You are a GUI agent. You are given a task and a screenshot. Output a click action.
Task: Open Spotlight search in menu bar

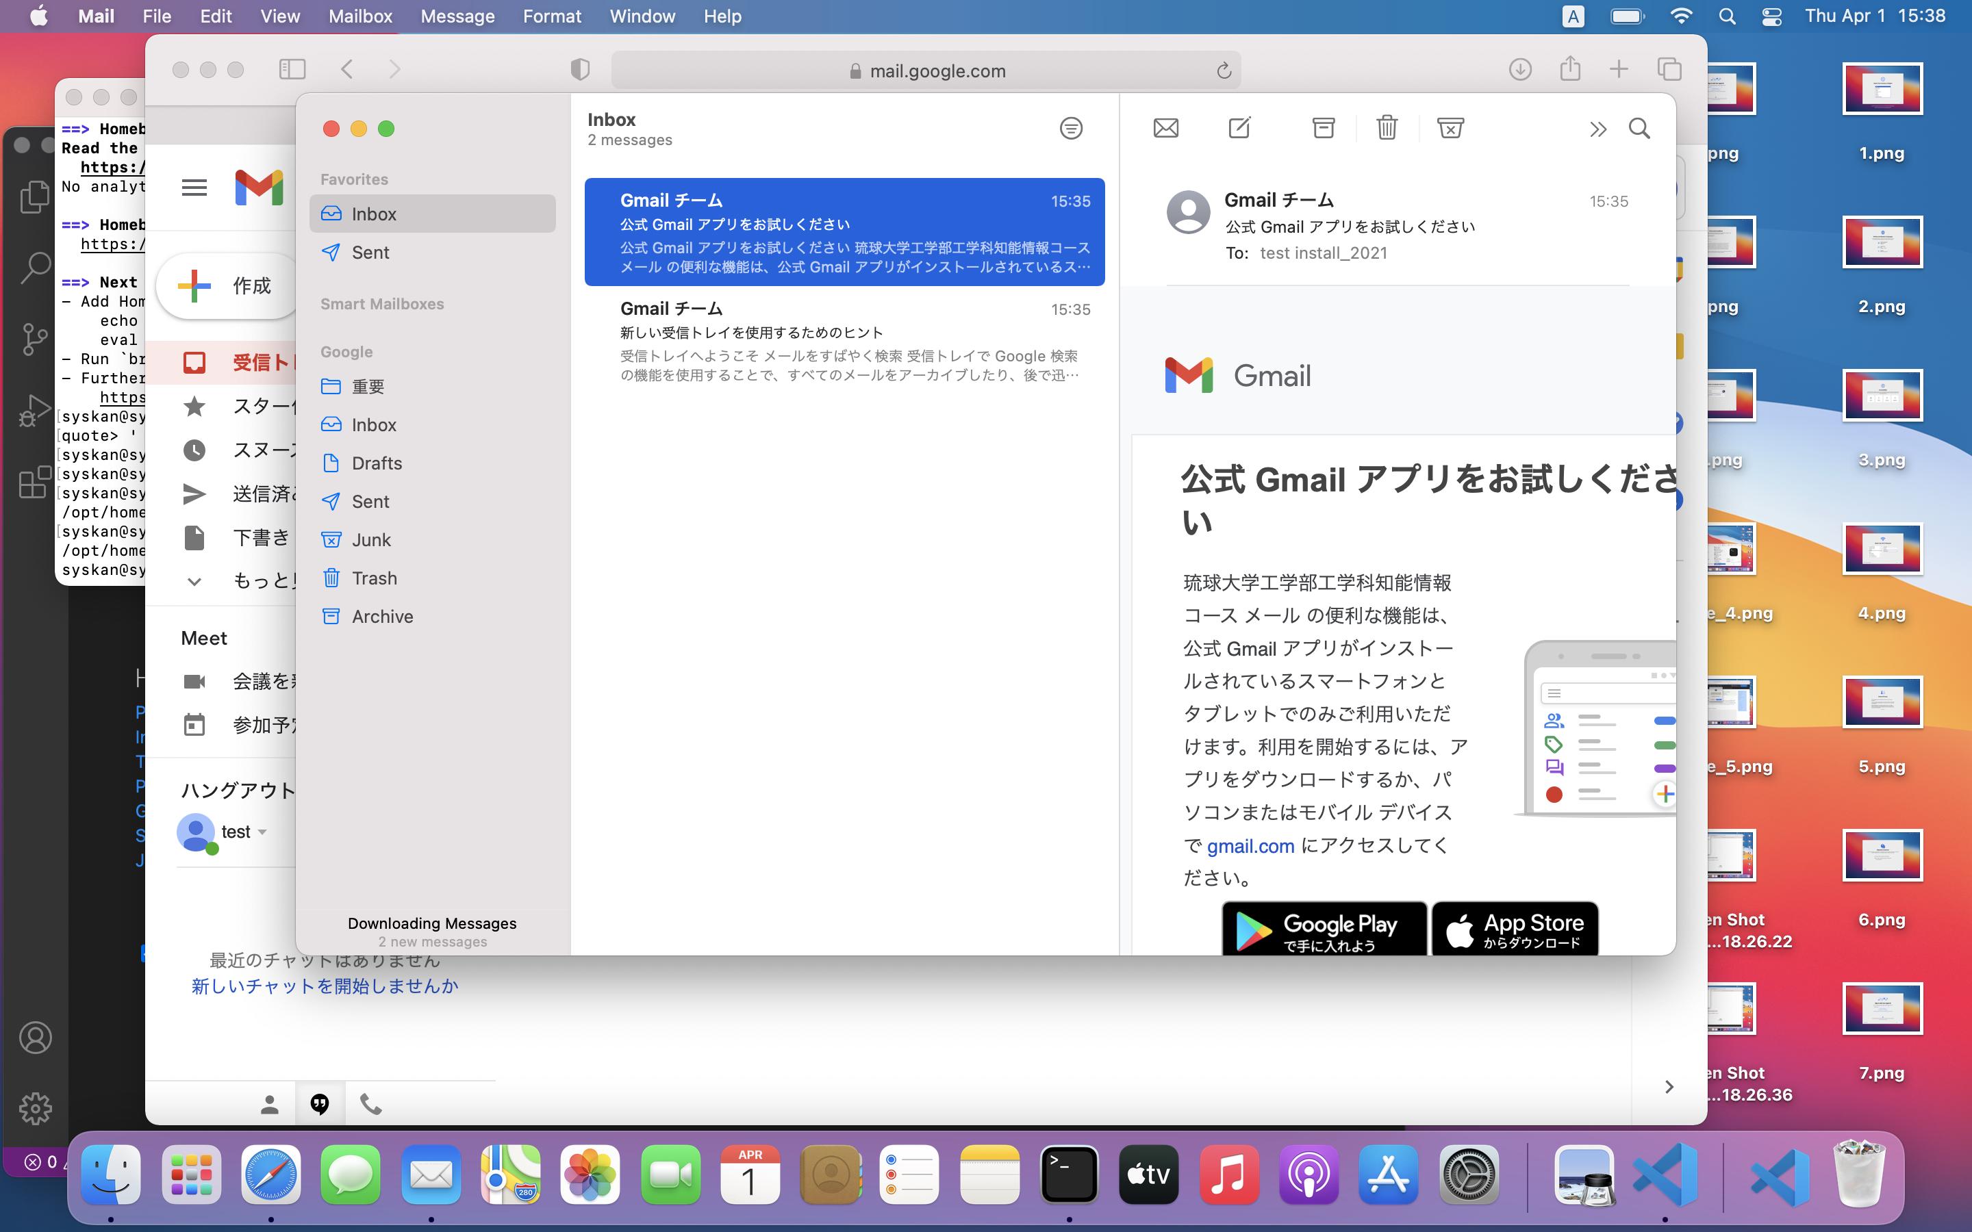click(x=1727, y=16)
